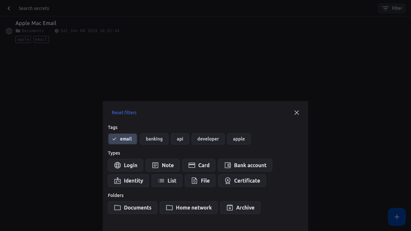Click the back arrow icon

click(9, 8)
